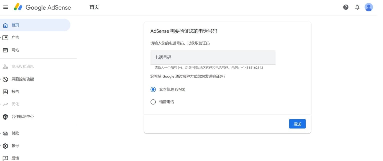Click the feedback icon beside 反馈
Image resolution: width=383 pixels, height=161 pixels.
tap(5, 158)
